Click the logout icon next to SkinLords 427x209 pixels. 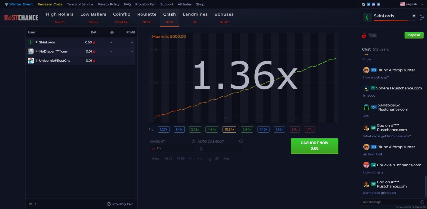click(422, 17)
